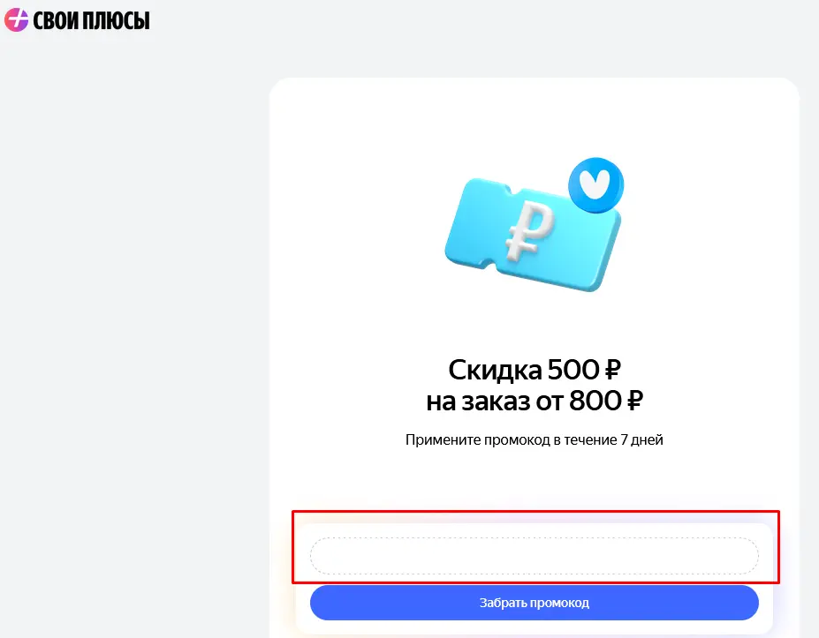
Task: Open the СВОИ ПЛЮСЫ logo text
Action: pyautogui.click(x=91, y=21)
